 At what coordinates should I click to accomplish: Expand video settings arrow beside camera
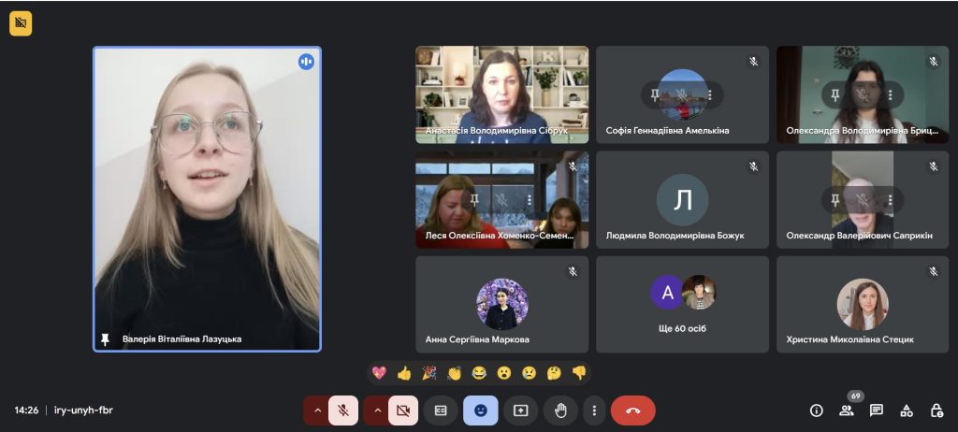(x=377, y=410)
